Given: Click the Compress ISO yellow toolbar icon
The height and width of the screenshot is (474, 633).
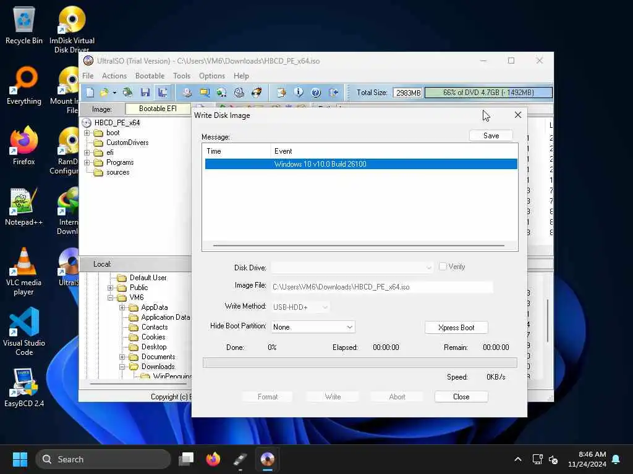Looking at the screenshot, I should (205, 93).
